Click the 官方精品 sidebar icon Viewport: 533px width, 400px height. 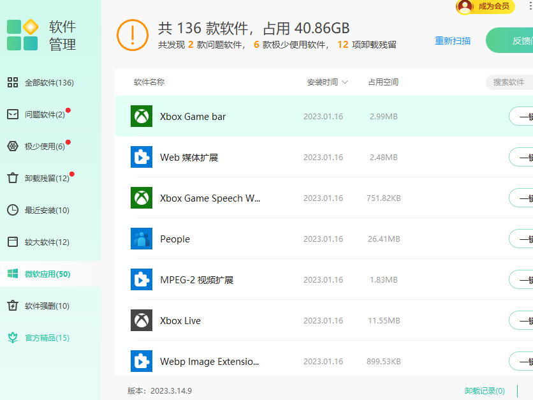coord(13,337)
